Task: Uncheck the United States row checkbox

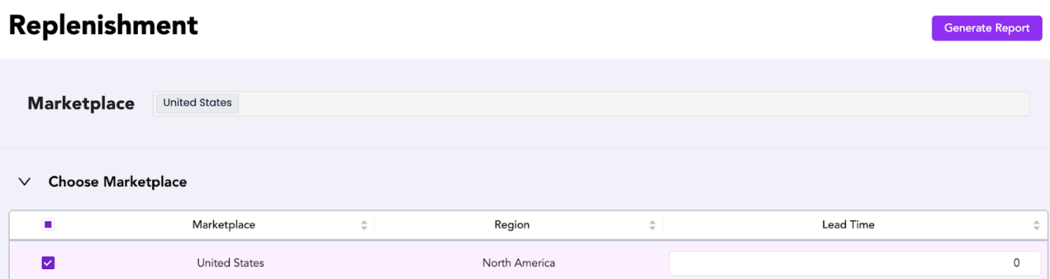Action: 48,263
